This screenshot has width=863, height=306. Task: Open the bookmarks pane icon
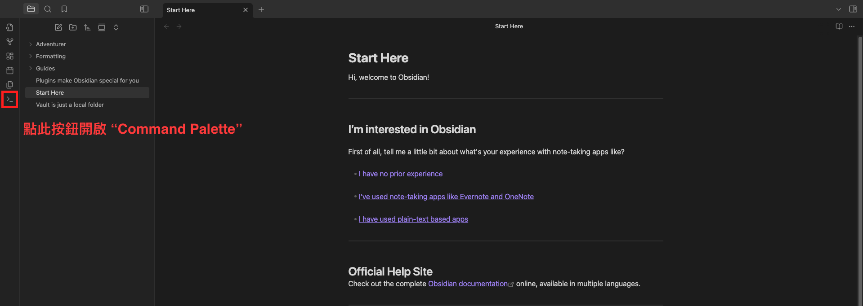[64, 9]
